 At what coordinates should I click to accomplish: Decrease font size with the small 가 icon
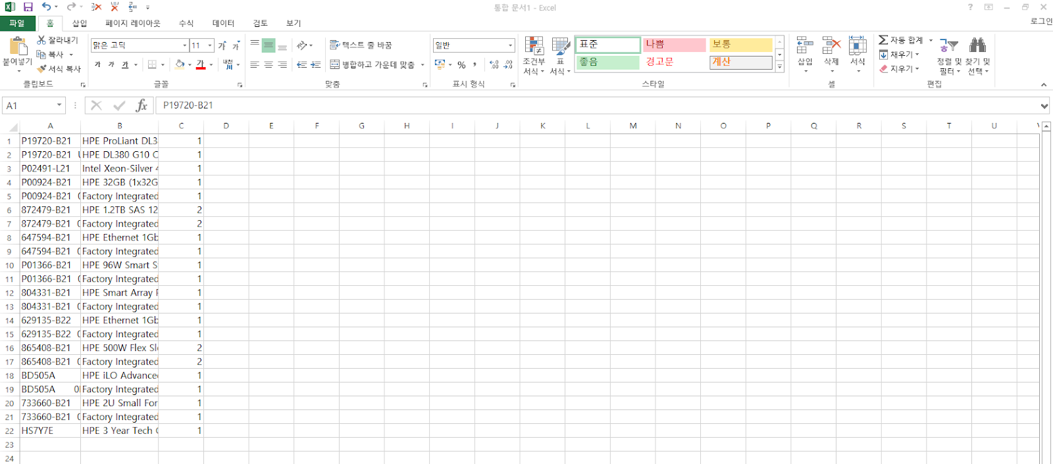click(x=236, y=45)
